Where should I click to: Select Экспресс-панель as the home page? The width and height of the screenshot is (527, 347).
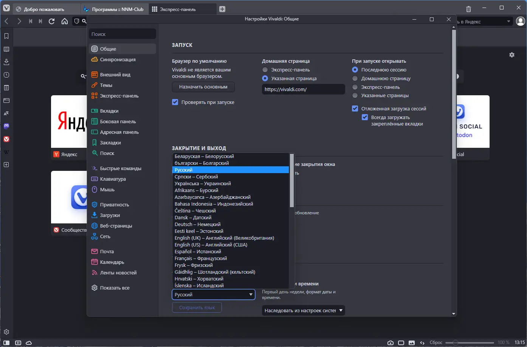pos(265,70)
